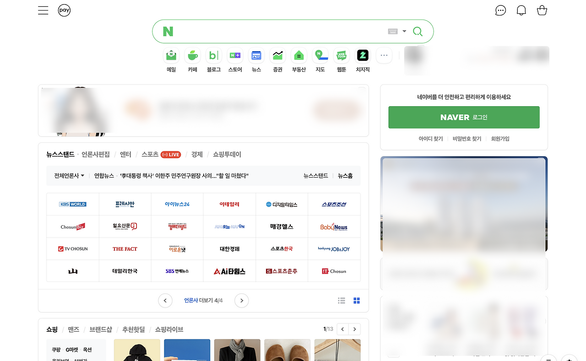Open KBS WORLD press logo

pos(73,204)
